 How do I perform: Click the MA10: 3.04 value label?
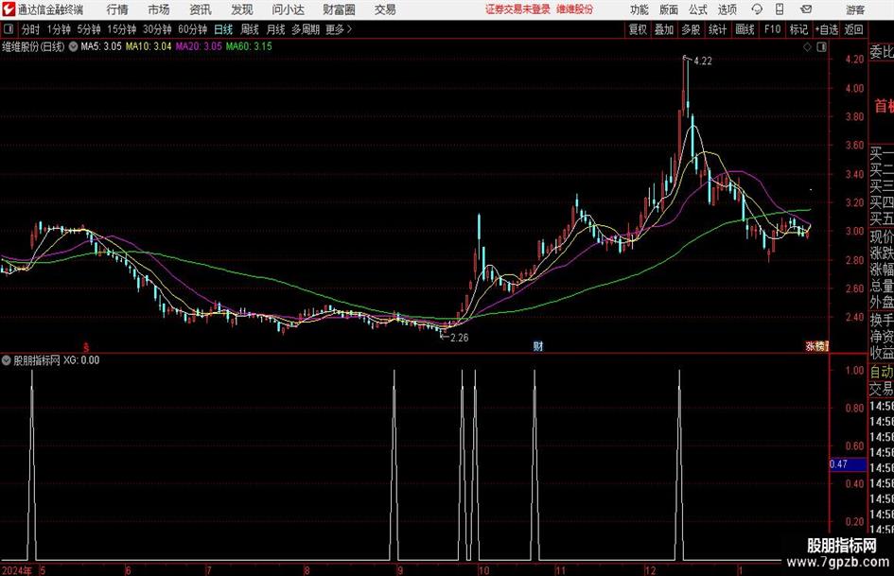point(149,46)
